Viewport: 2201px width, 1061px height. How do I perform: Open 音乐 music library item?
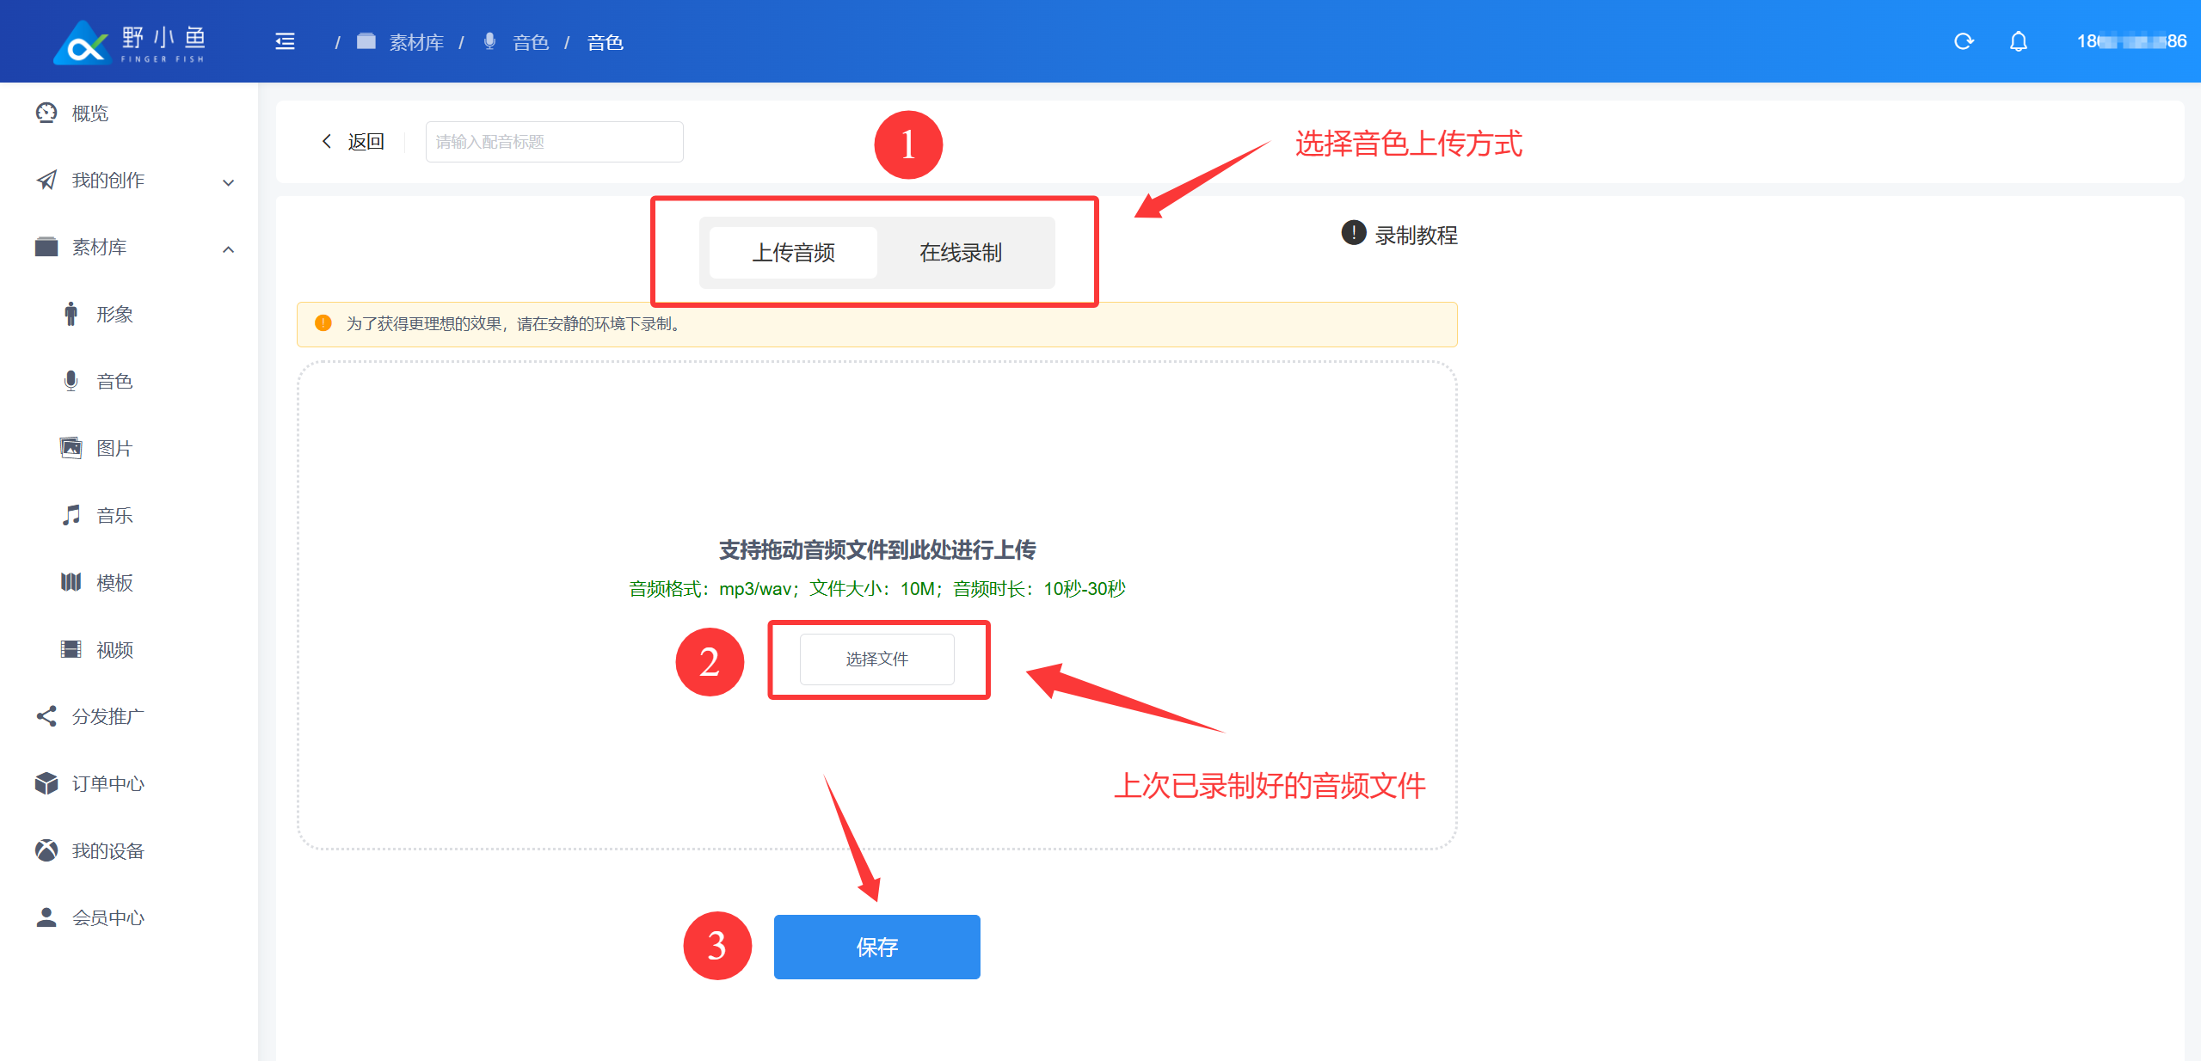click(x=114, y=516)
